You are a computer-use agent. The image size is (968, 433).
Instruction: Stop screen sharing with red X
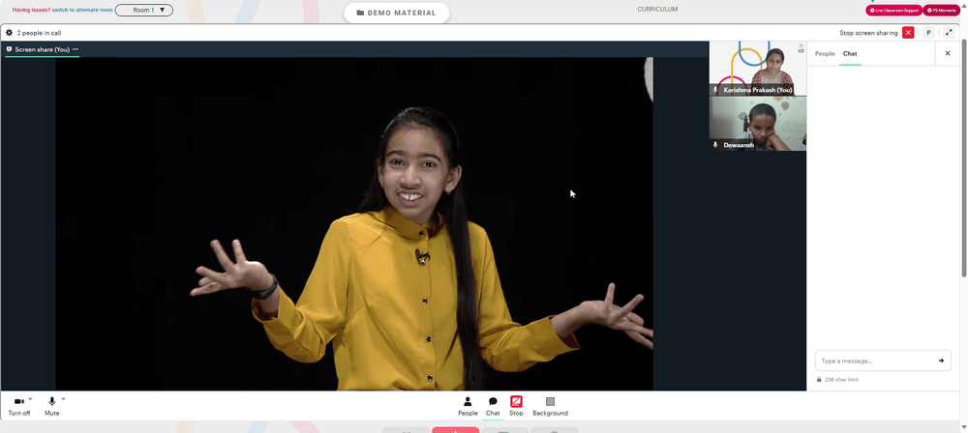coord(908,33)
